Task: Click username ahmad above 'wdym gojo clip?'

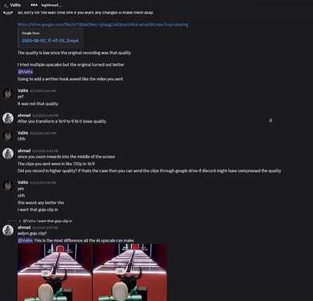Action: click(24, 227)
